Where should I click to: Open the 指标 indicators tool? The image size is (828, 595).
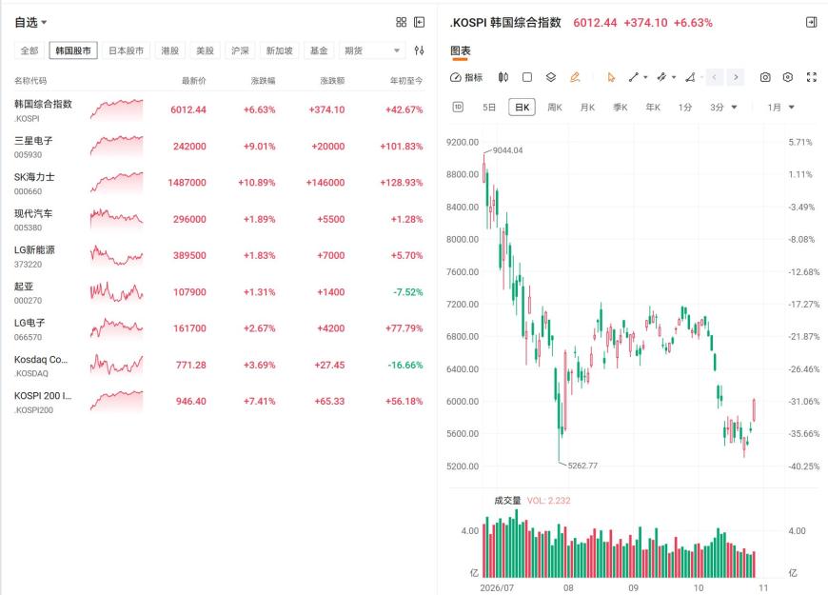click(x=466, y=77)
